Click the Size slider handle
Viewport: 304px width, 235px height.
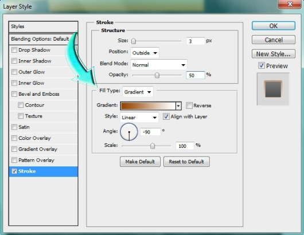[134, 41]
